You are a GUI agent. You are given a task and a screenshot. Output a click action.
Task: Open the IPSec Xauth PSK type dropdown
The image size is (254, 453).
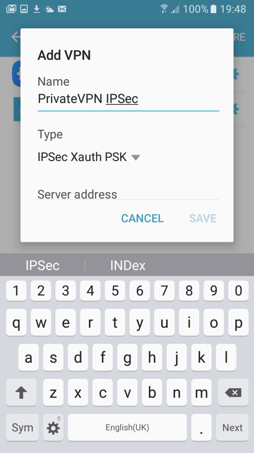tap(89, 157)
